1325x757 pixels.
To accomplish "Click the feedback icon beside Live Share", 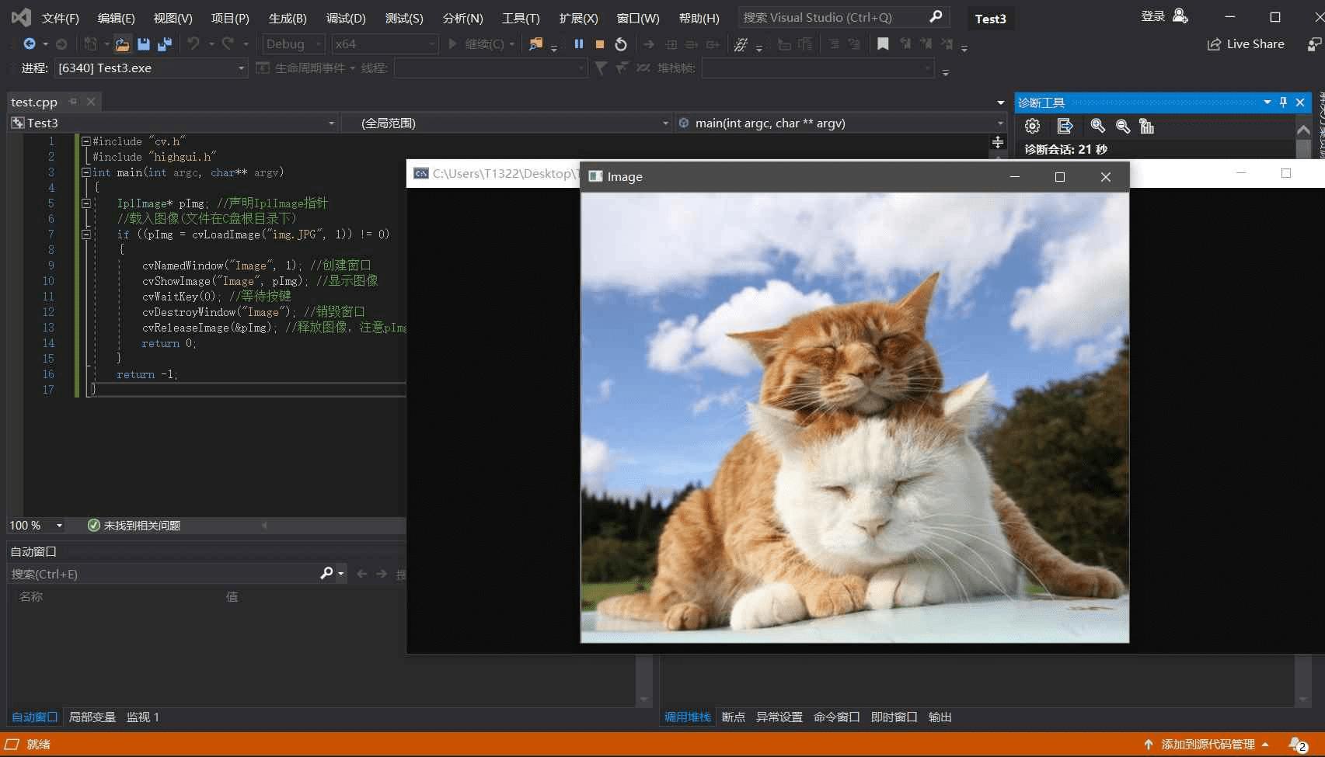I will 1313,44.
